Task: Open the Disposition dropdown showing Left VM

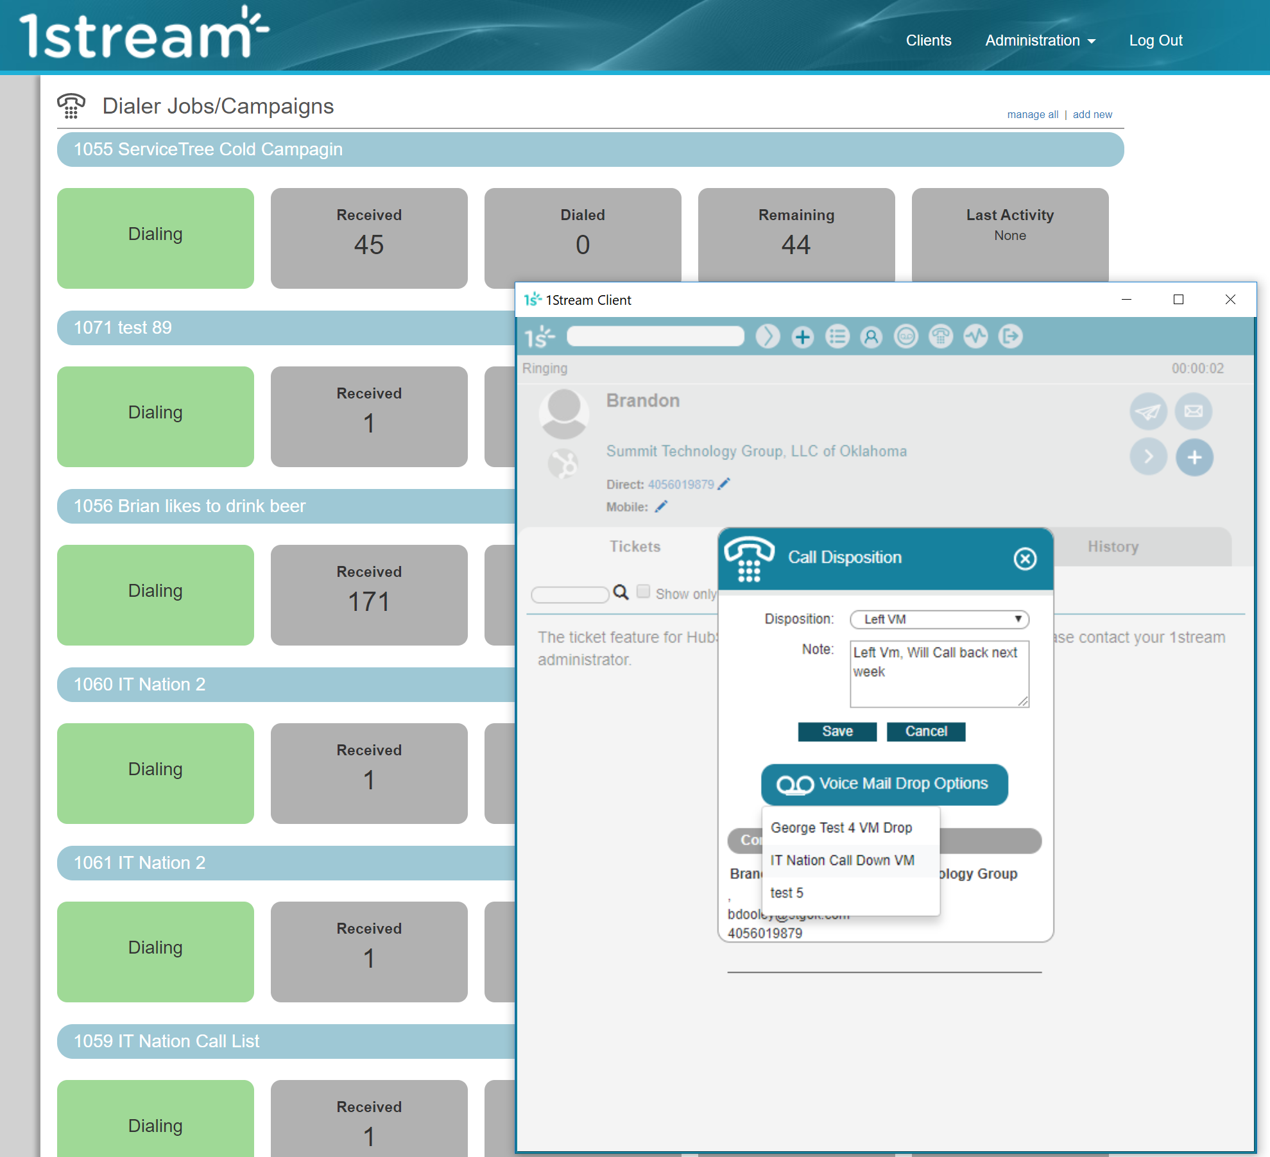Action: [940, 619]
